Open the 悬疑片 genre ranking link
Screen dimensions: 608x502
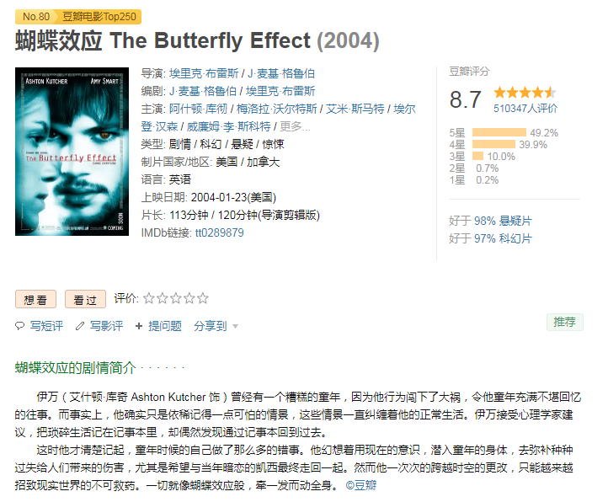click(515, 221)
